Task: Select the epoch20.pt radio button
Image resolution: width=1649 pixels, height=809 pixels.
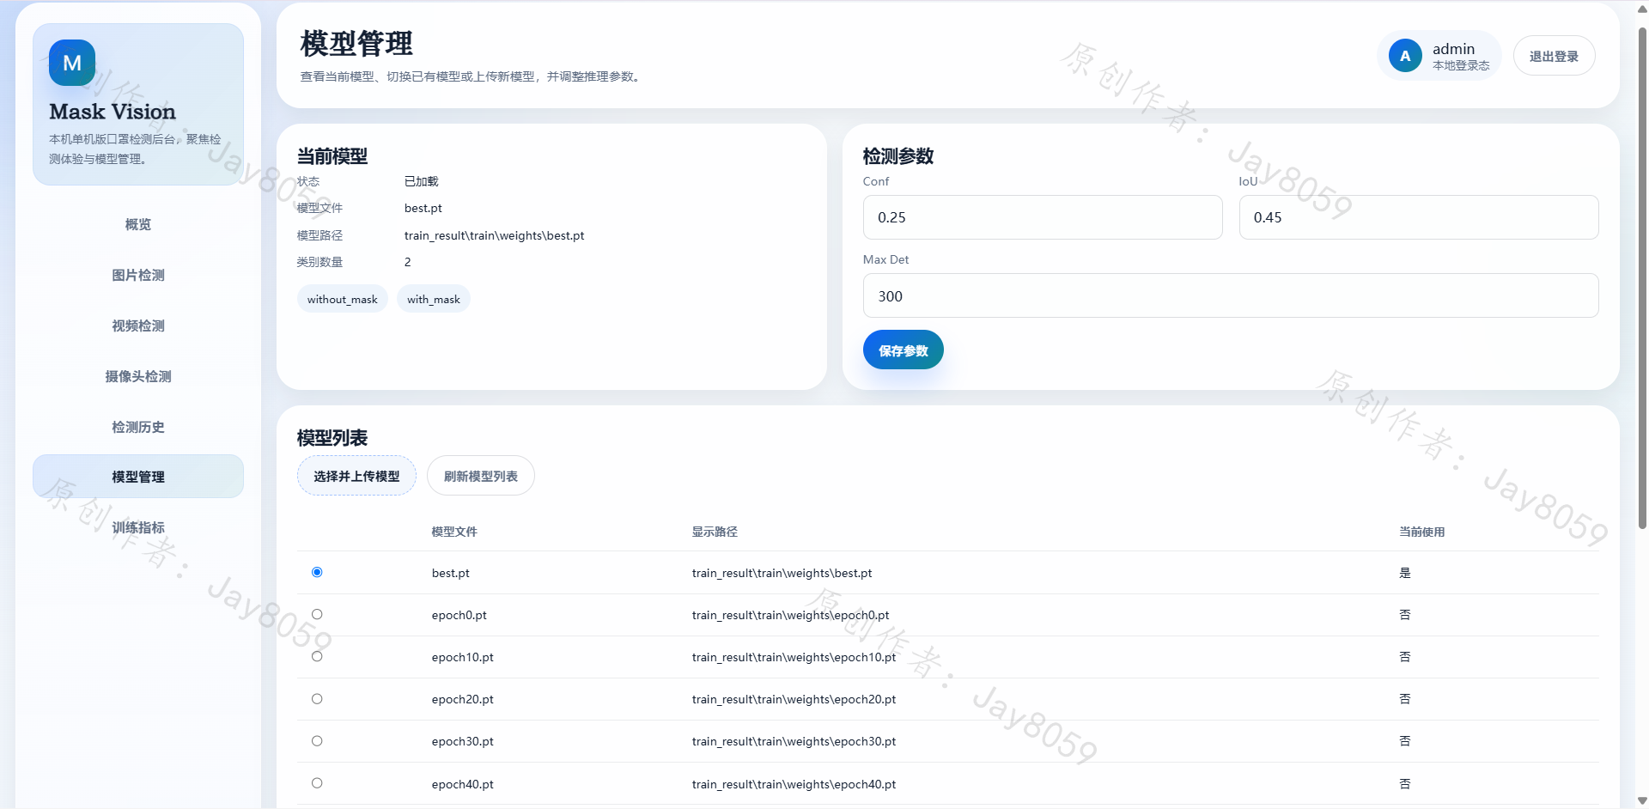Action: pos(317,699)
